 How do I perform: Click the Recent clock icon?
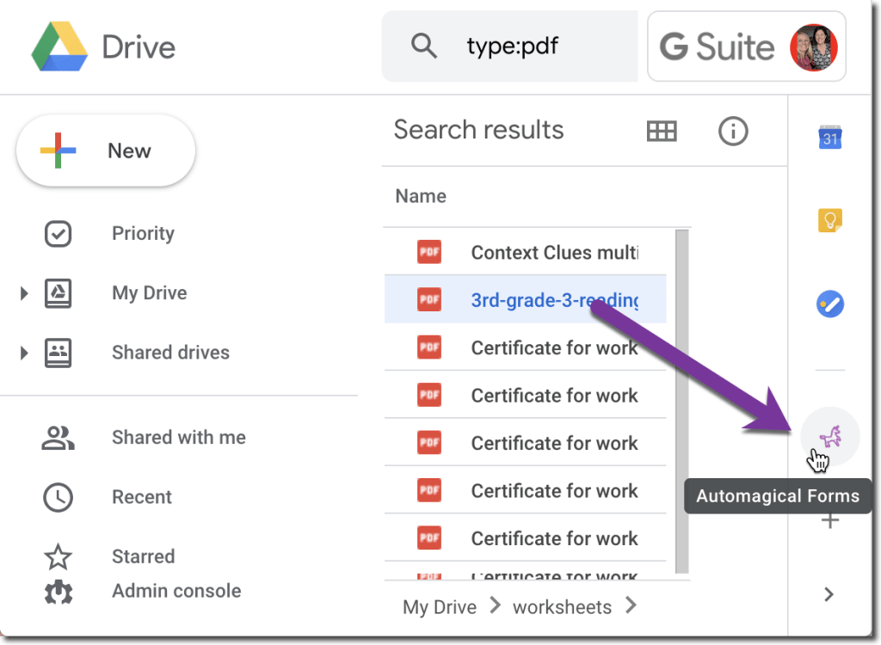coord(58,497)
